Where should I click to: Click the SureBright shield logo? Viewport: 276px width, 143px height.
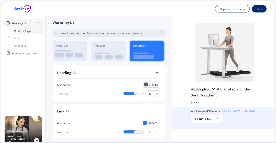[22, 9]
